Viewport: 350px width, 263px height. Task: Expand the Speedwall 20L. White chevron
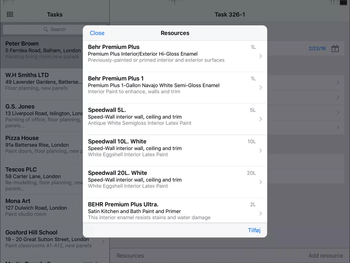point(260,182)
